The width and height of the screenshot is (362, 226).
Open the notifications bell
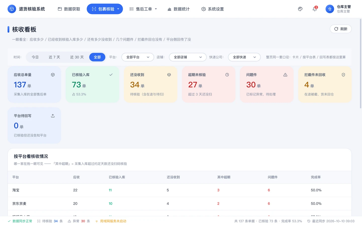coord(315,9)
